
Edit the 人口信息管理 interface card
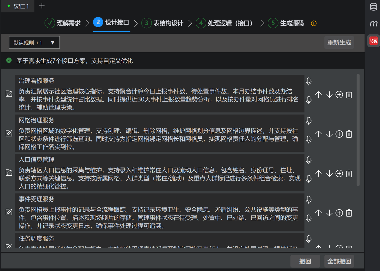point(9,173)
